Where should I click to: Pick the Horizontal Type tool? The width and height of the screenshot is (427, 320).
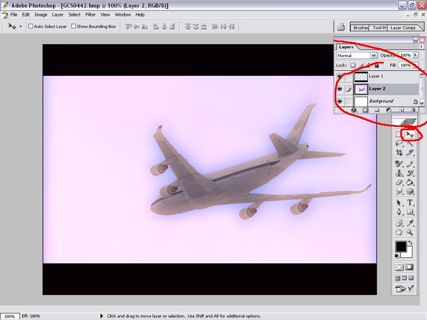[410, 203]
